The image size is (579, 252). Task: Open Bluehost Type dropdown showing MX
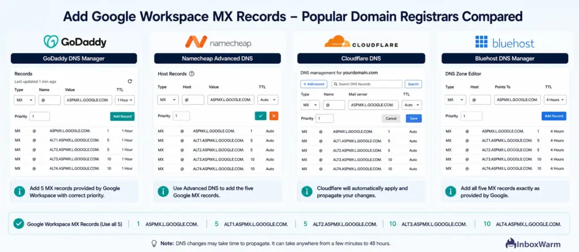(x=455, y=100)
